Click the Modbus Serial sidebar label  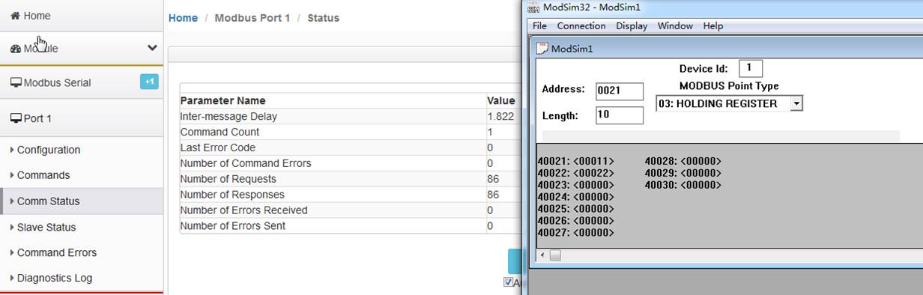click(58, 83)
